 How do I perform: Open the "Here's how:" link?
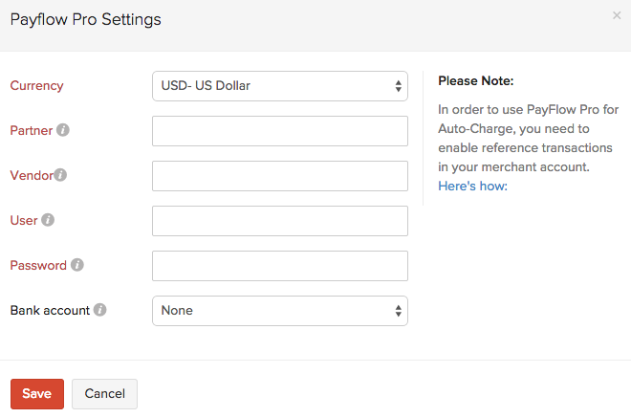(x=472, y=186)
